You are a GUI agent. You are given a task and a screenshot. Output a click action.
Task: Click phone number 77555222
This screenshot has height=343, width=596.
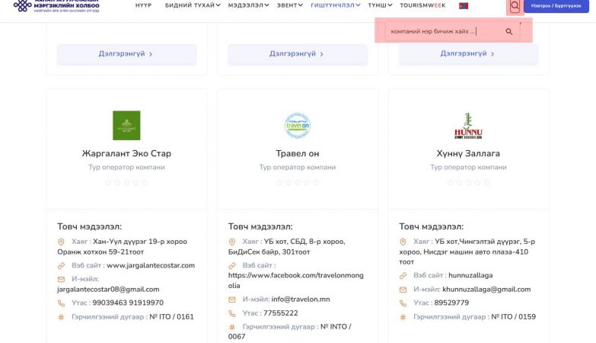click(x=281, y=313)
